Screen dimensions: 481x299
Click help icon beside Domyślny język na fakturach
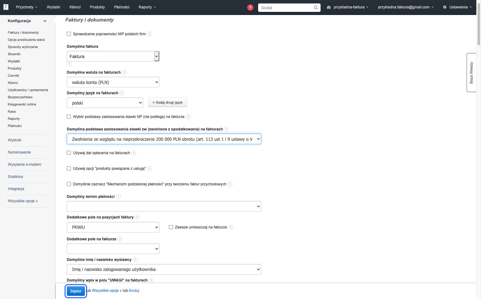coord(122,93)
